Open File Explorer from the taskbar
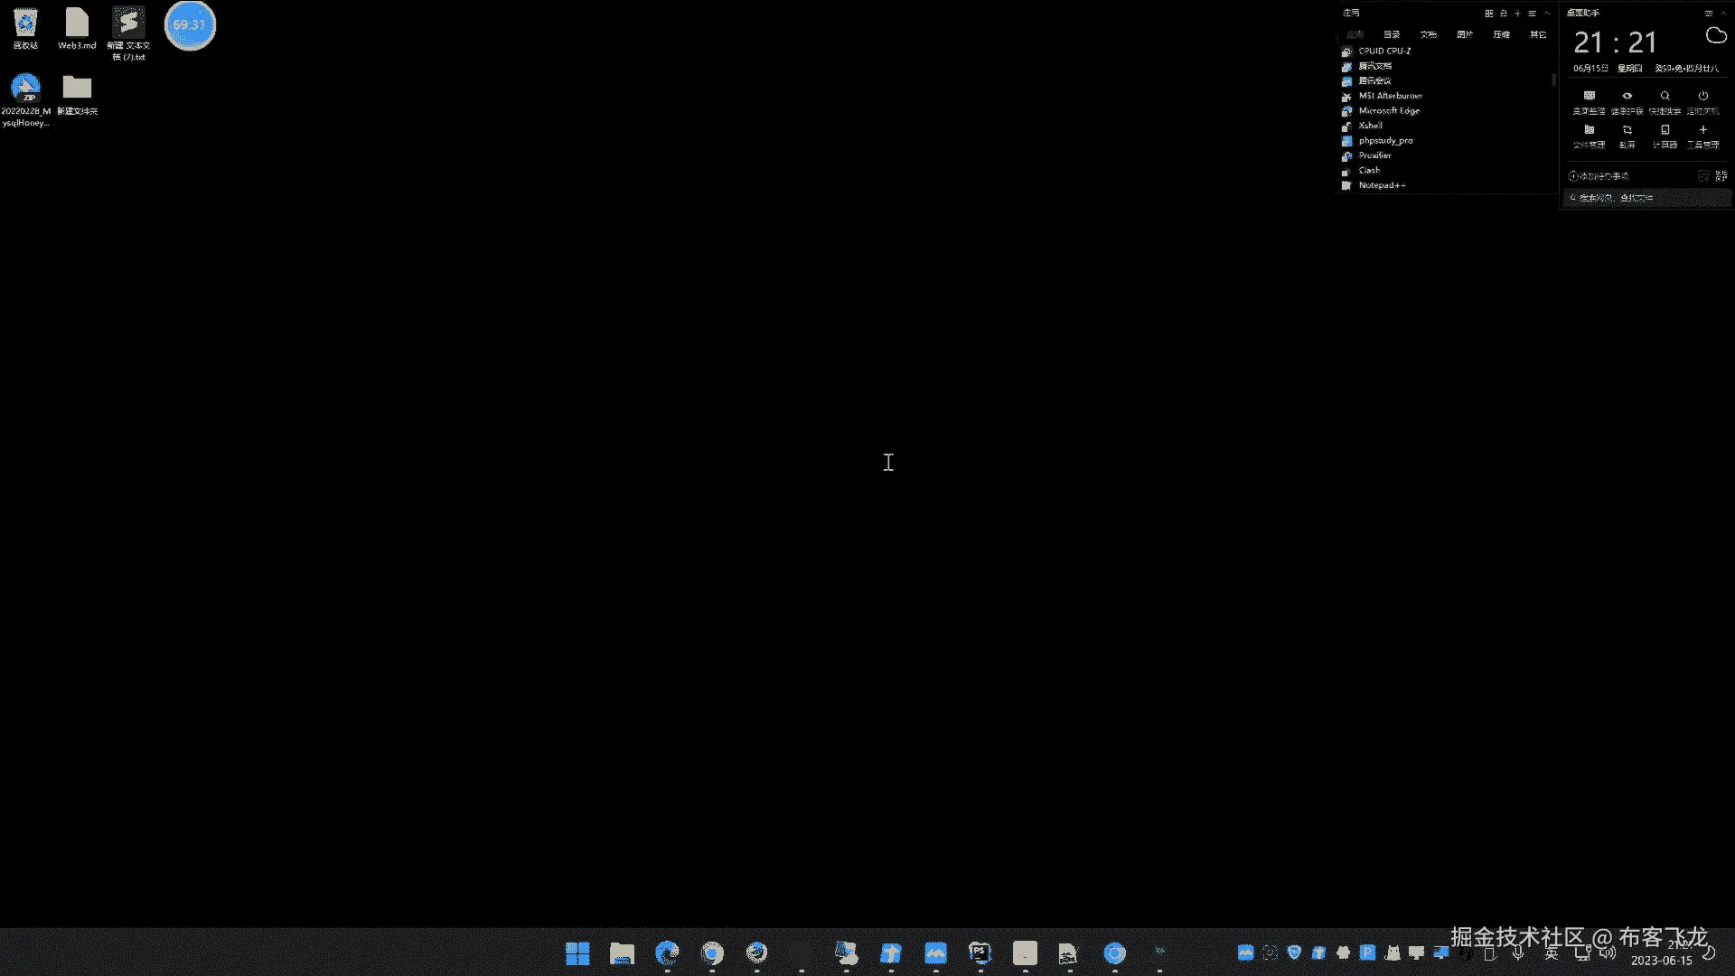 coord(622,953)
